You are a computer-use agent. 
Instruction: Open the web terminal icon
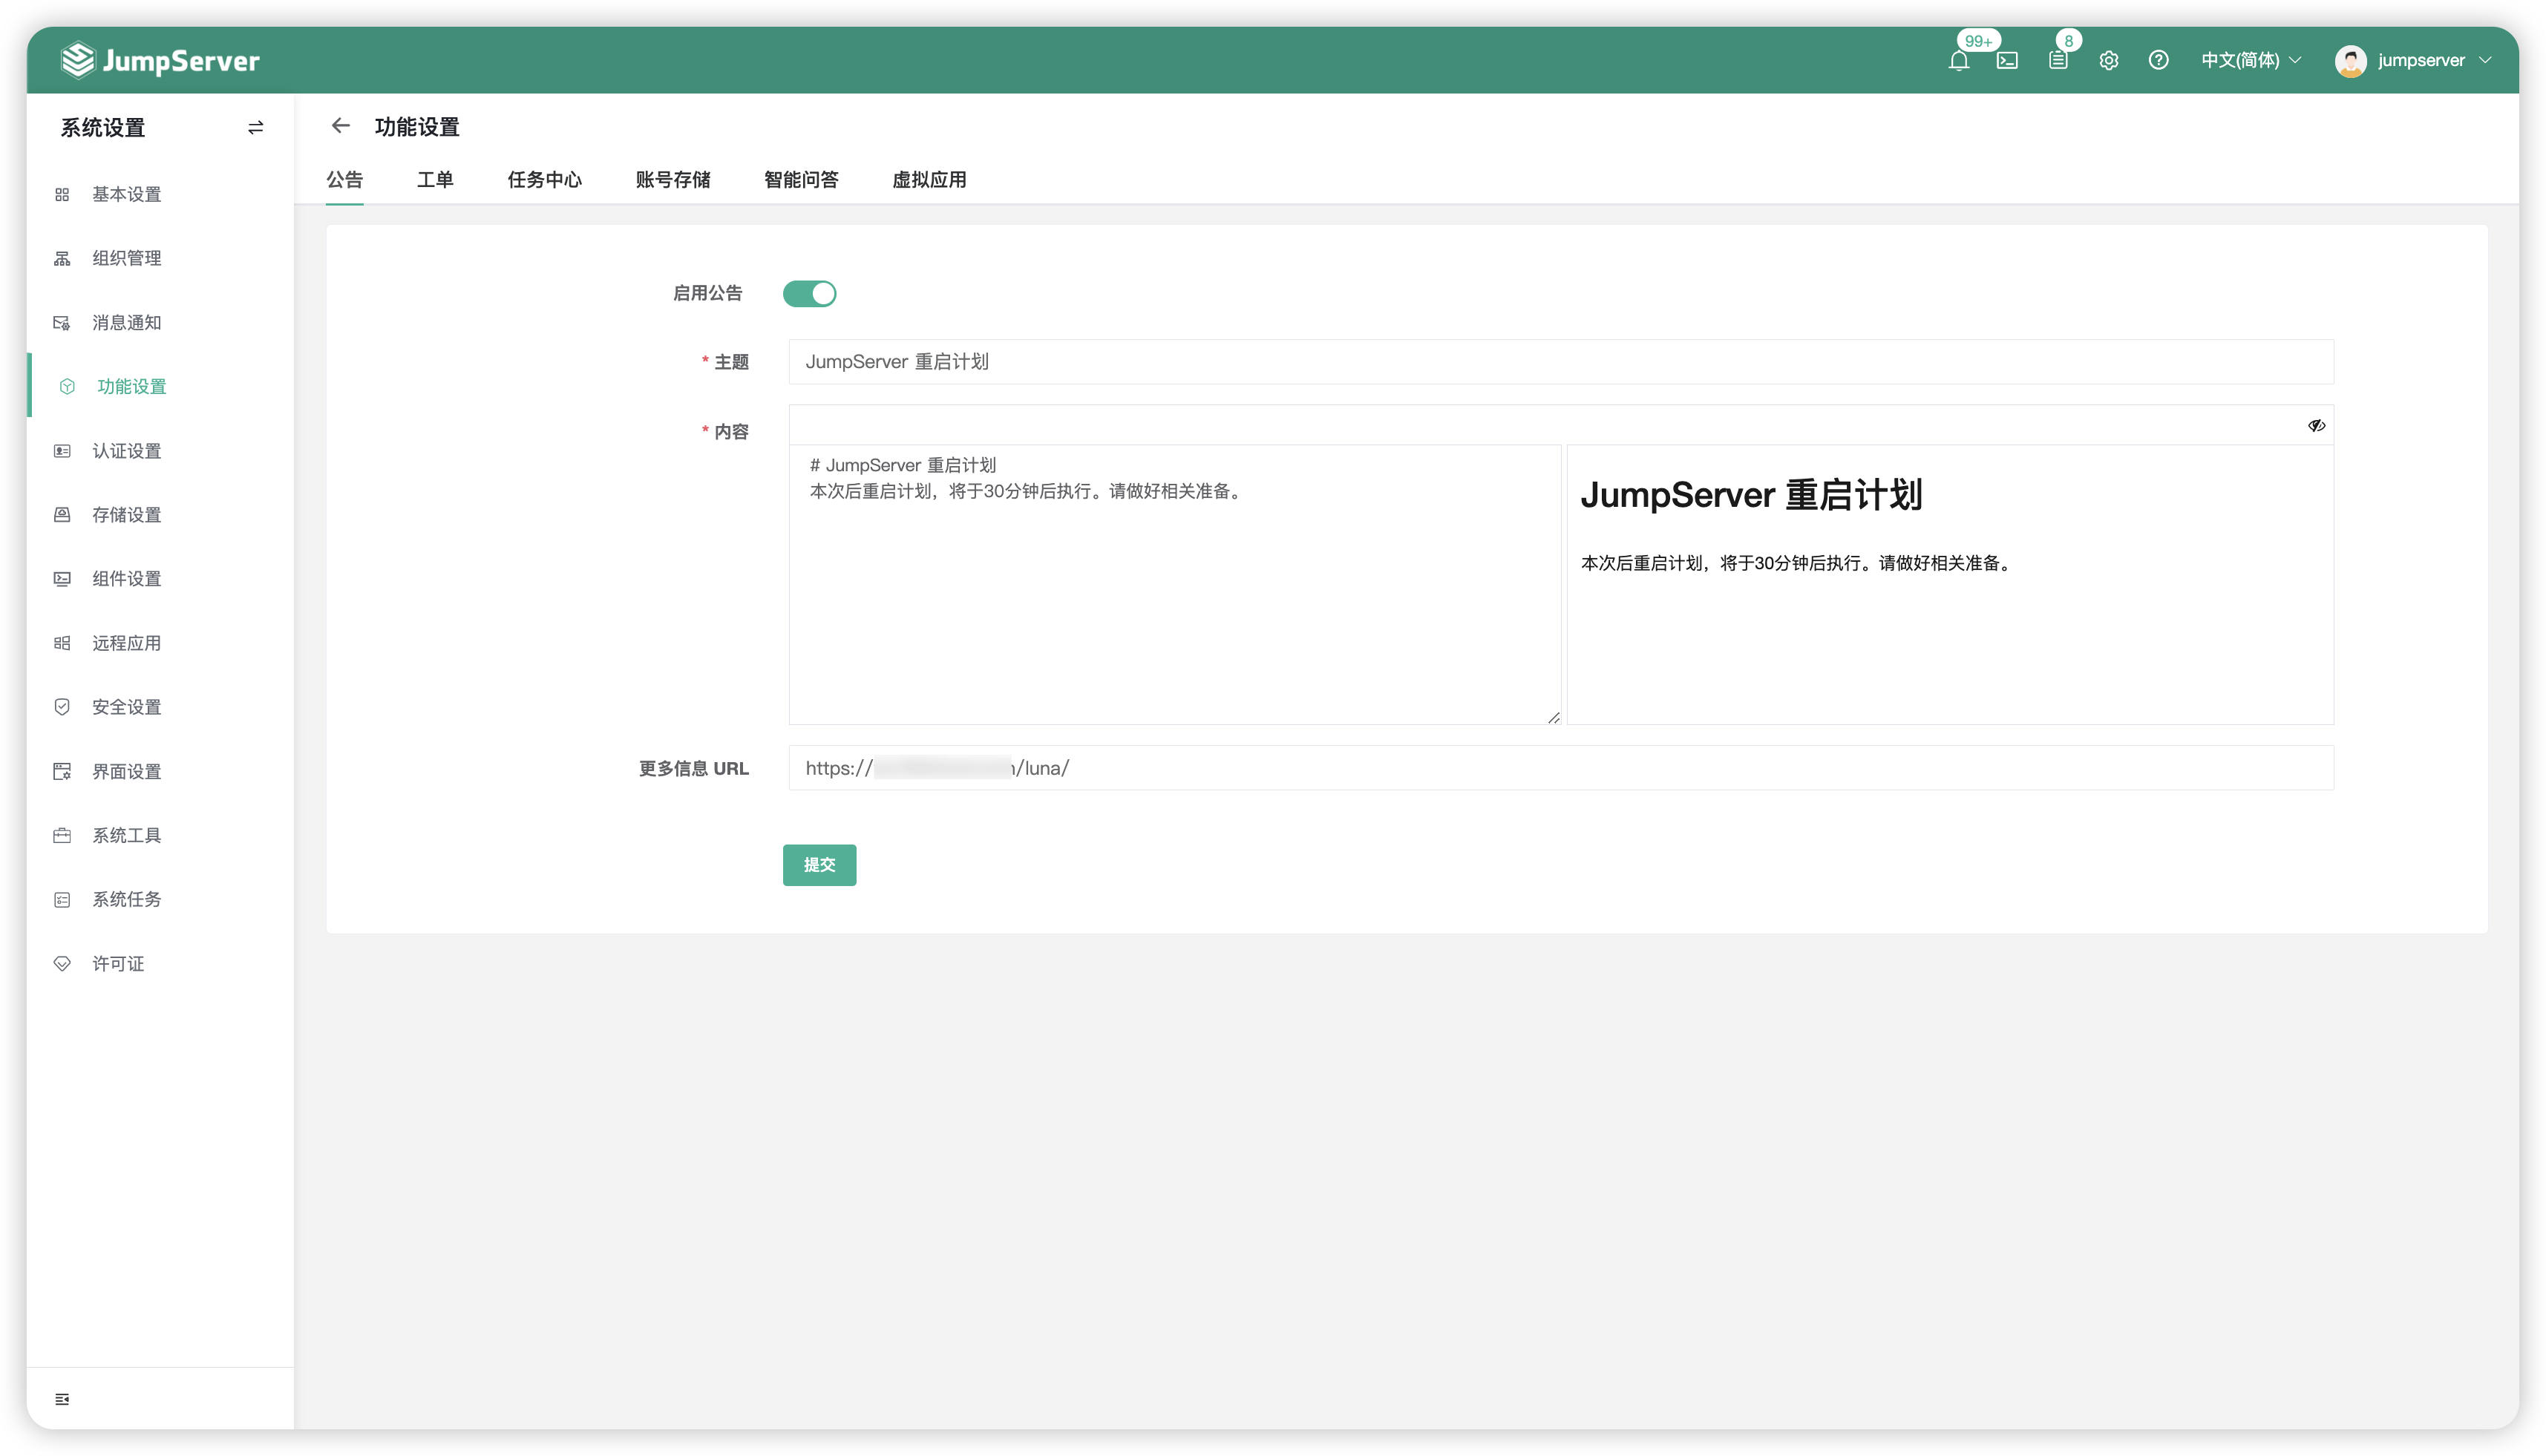pos(2007,60)
